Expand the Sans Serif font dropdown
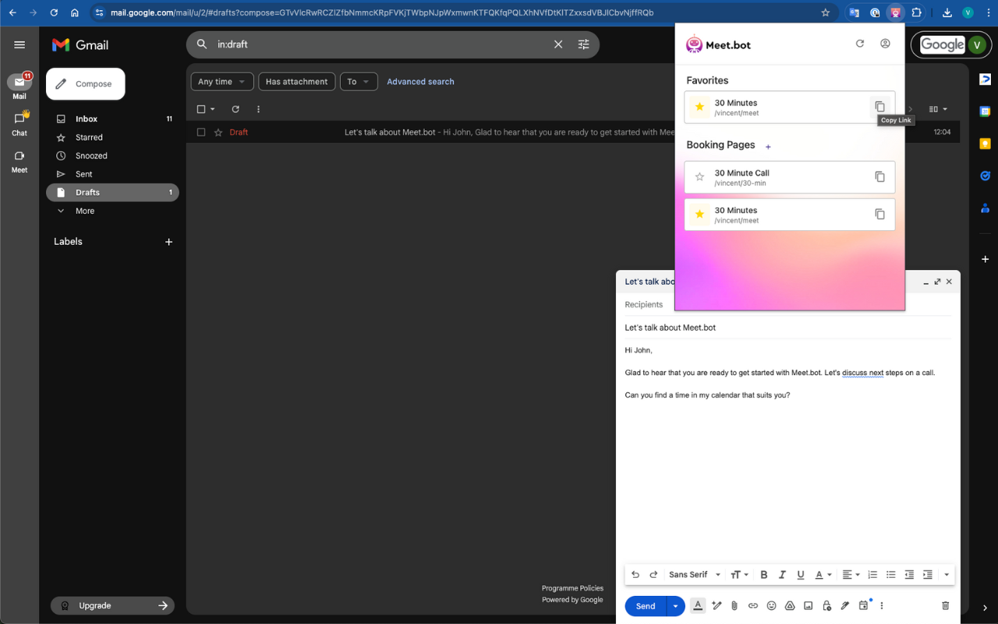Viewport: 998px width, 624px height. tap(695, 575)
